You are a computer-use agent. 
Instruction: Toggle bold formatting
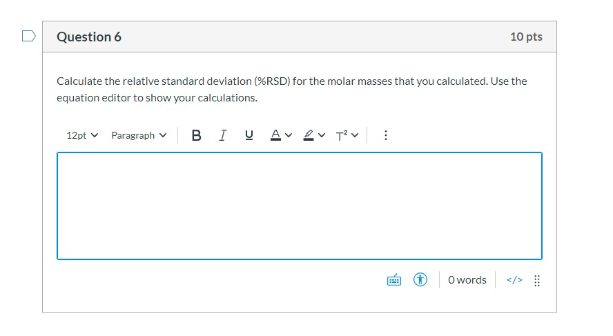click(x=196, y=135)
